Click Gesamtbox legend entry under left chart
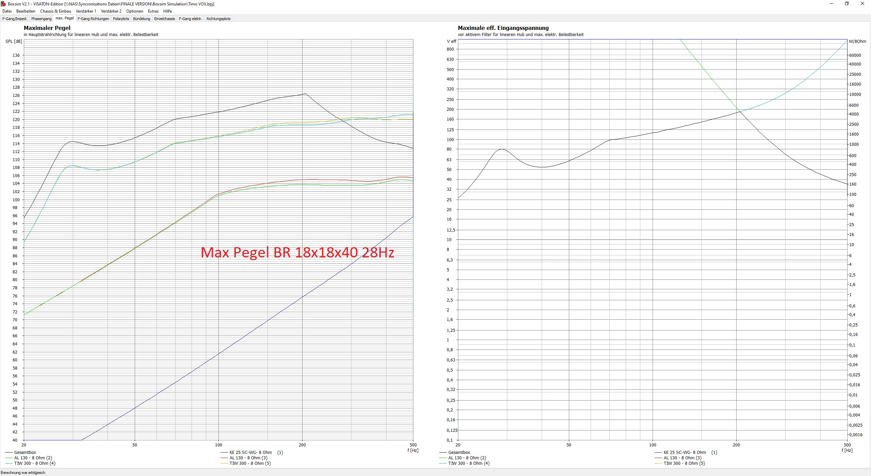Screen dimensions: 871x476 25,452
